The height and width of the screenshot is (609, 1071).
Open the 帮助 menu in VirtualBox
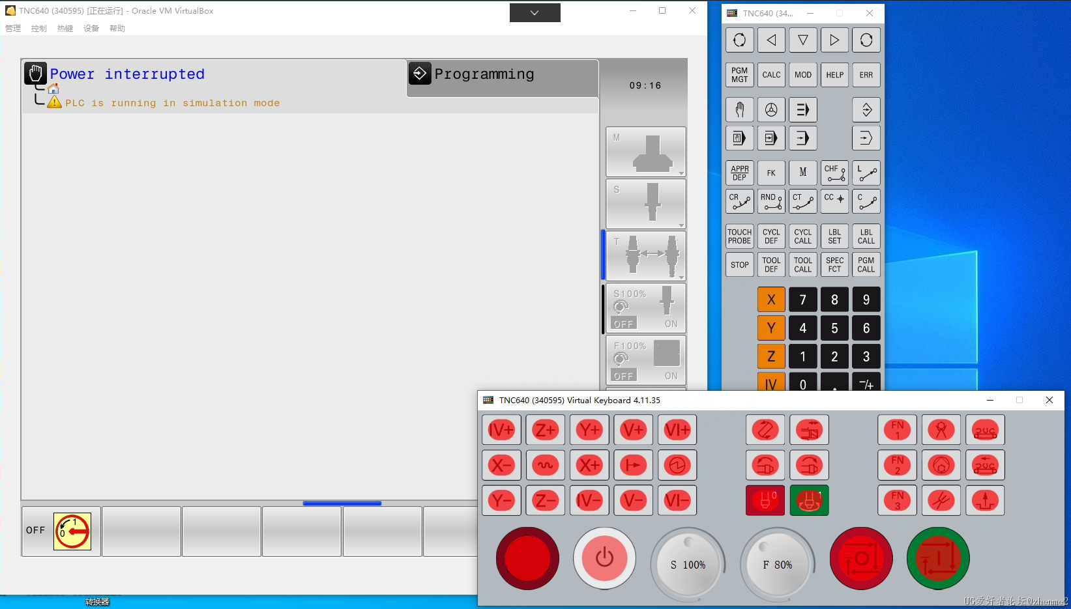point(117,29)
